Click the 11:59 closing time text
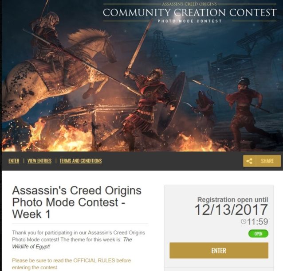Image resolution: width=283 pixels, height=271 pixels. (x=257, y=222)
